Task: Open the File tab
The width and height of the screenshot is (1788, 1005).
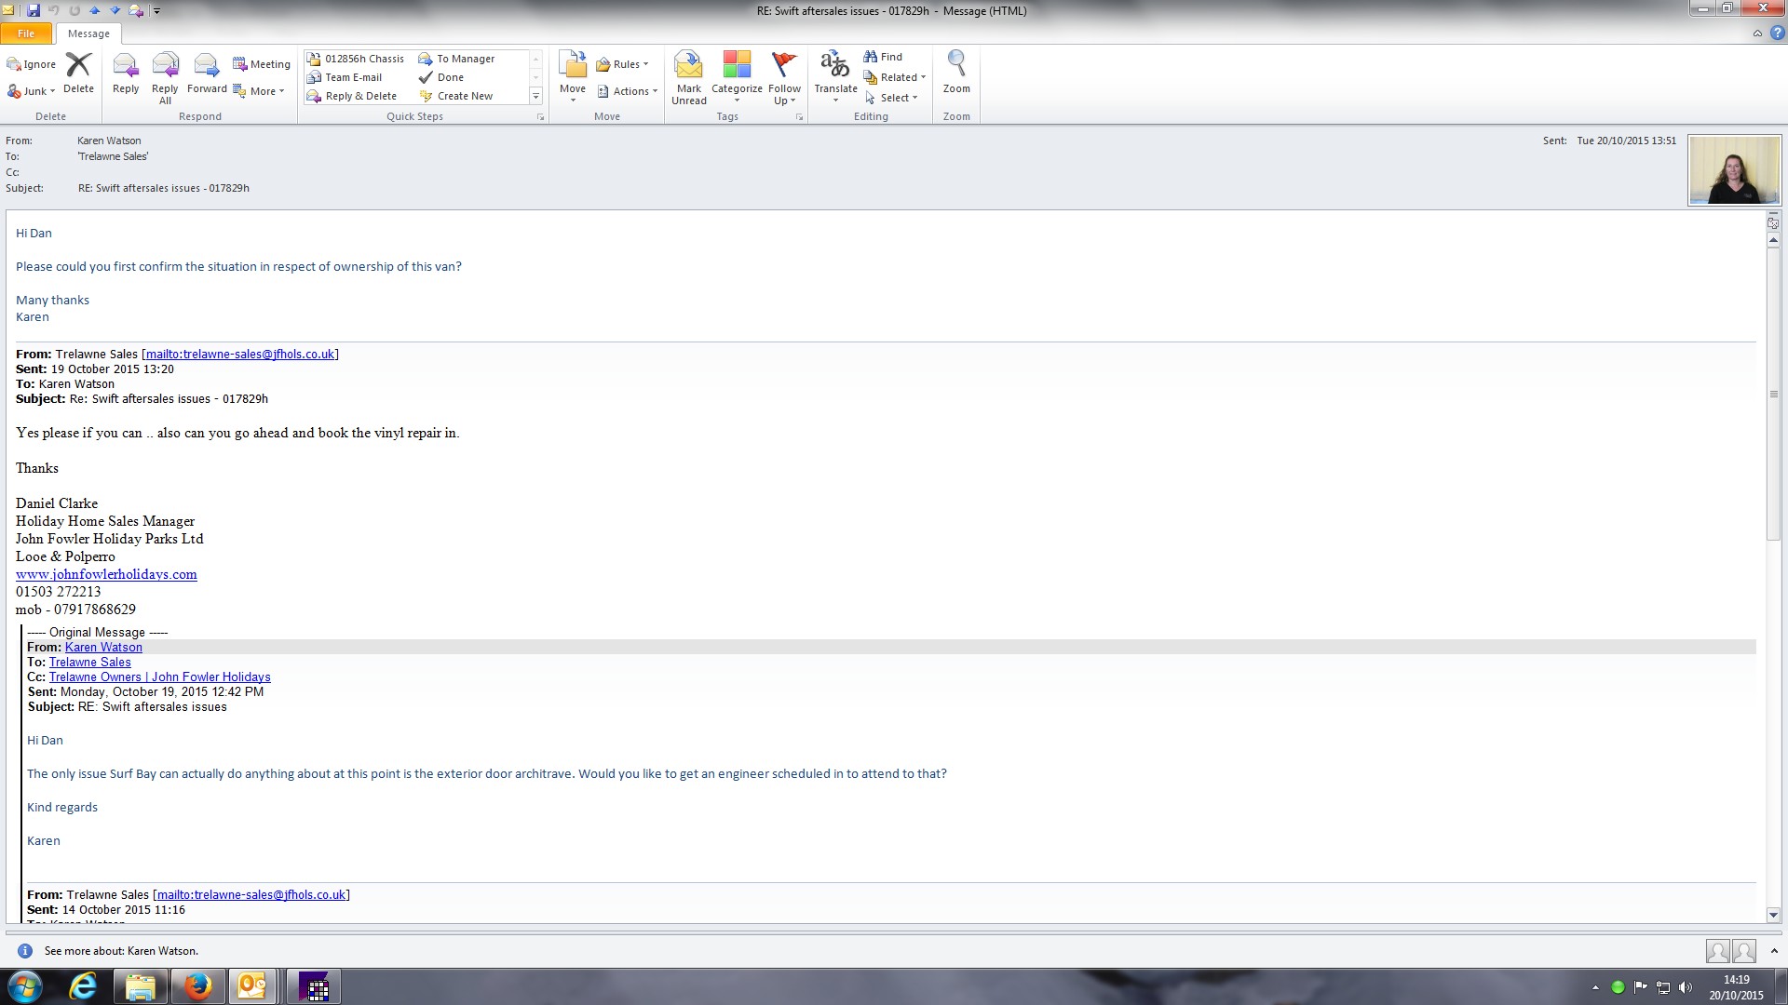Action: click(x=26, y=33)
